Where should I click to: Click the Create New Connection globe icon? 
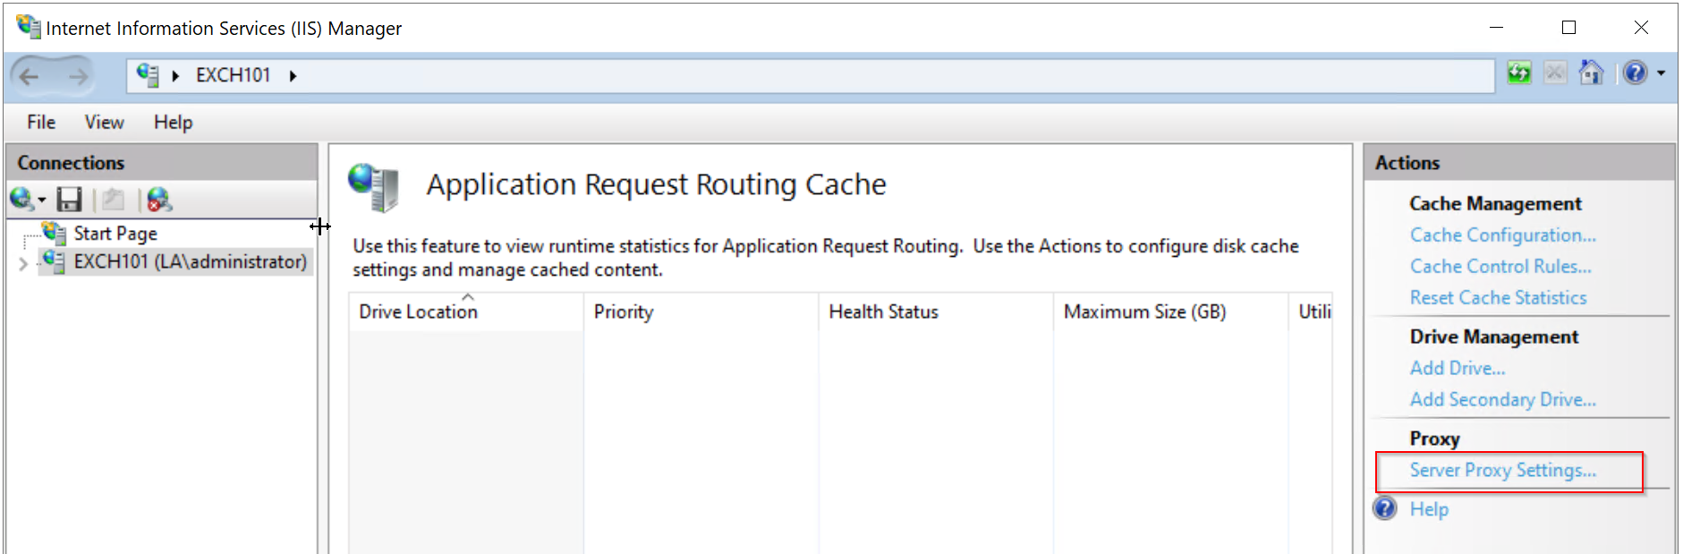(x=21, y=200)
